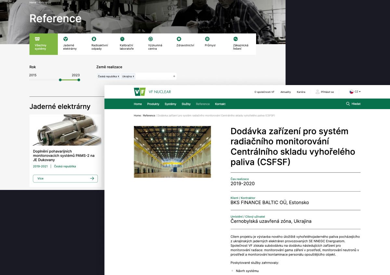This screenshot has width=390, height=275.
Task: Select the Jaderné elektrárny category icon
Action: [66, 39]
